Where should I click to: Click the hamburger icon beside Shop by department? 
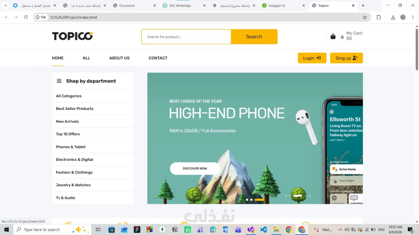(x=59, y=81)
